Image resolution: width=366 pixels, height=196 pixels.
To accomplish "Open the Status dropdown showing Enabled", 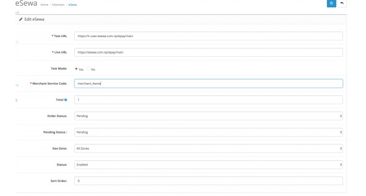I will pyautogui.click(x=208, y=165).
